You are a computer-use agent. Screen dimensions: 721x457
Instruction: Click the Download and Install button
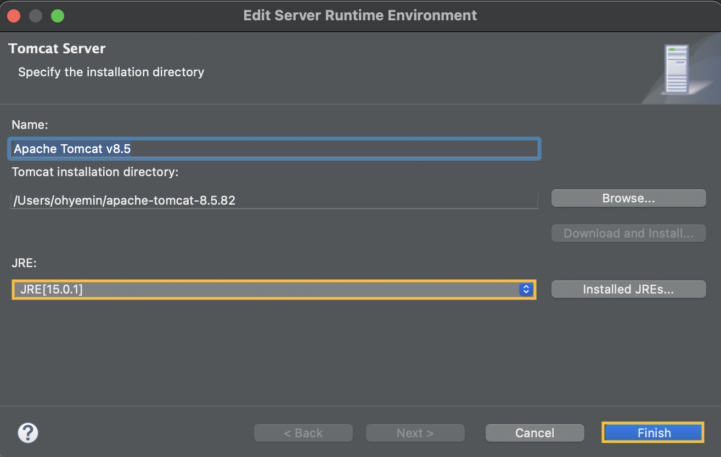coord(628,233)
